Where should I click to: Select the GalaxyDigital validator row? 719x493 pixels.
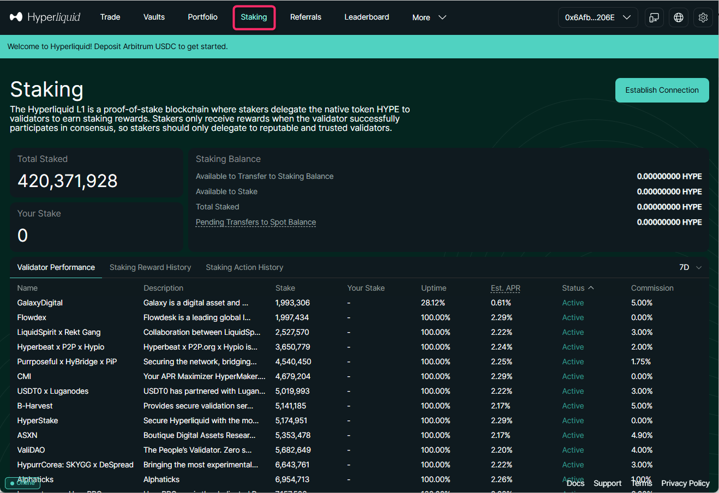pyautogui.click(x=40, y=303)
